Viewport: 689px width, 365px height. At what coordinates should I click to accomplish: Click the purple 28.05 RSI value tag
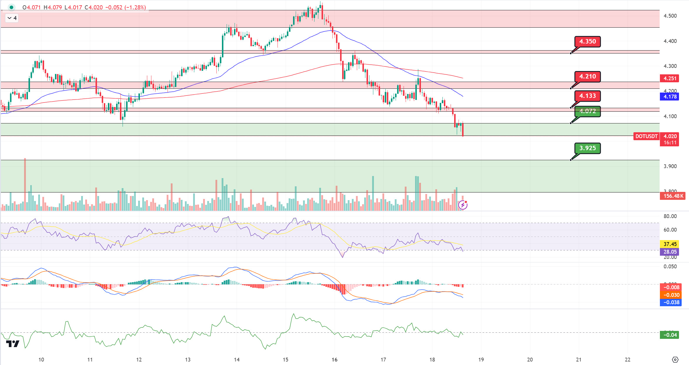[670, 252]
